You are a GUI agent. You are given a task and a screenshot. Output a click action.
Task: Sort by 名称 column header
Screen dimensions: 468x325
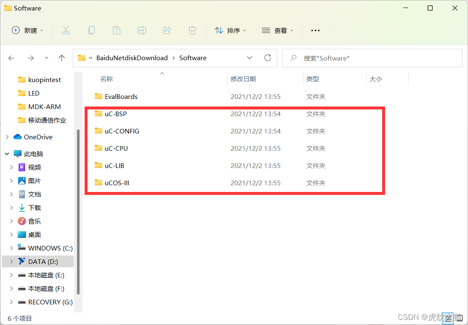(x=106, y=79)
